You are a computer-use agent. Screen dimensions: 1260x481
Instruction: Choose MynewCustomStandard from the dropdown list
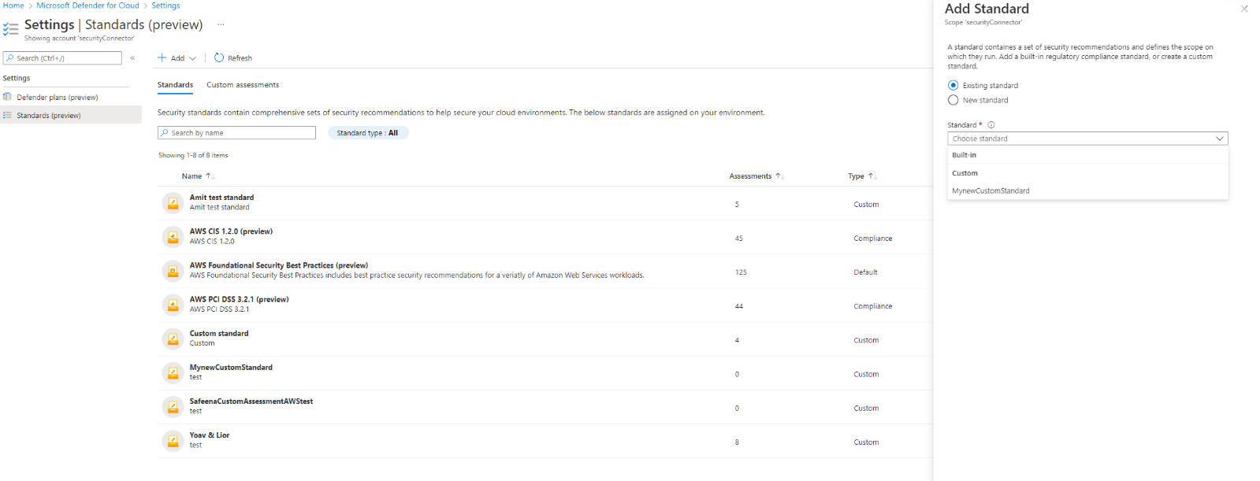click(991, 191)
